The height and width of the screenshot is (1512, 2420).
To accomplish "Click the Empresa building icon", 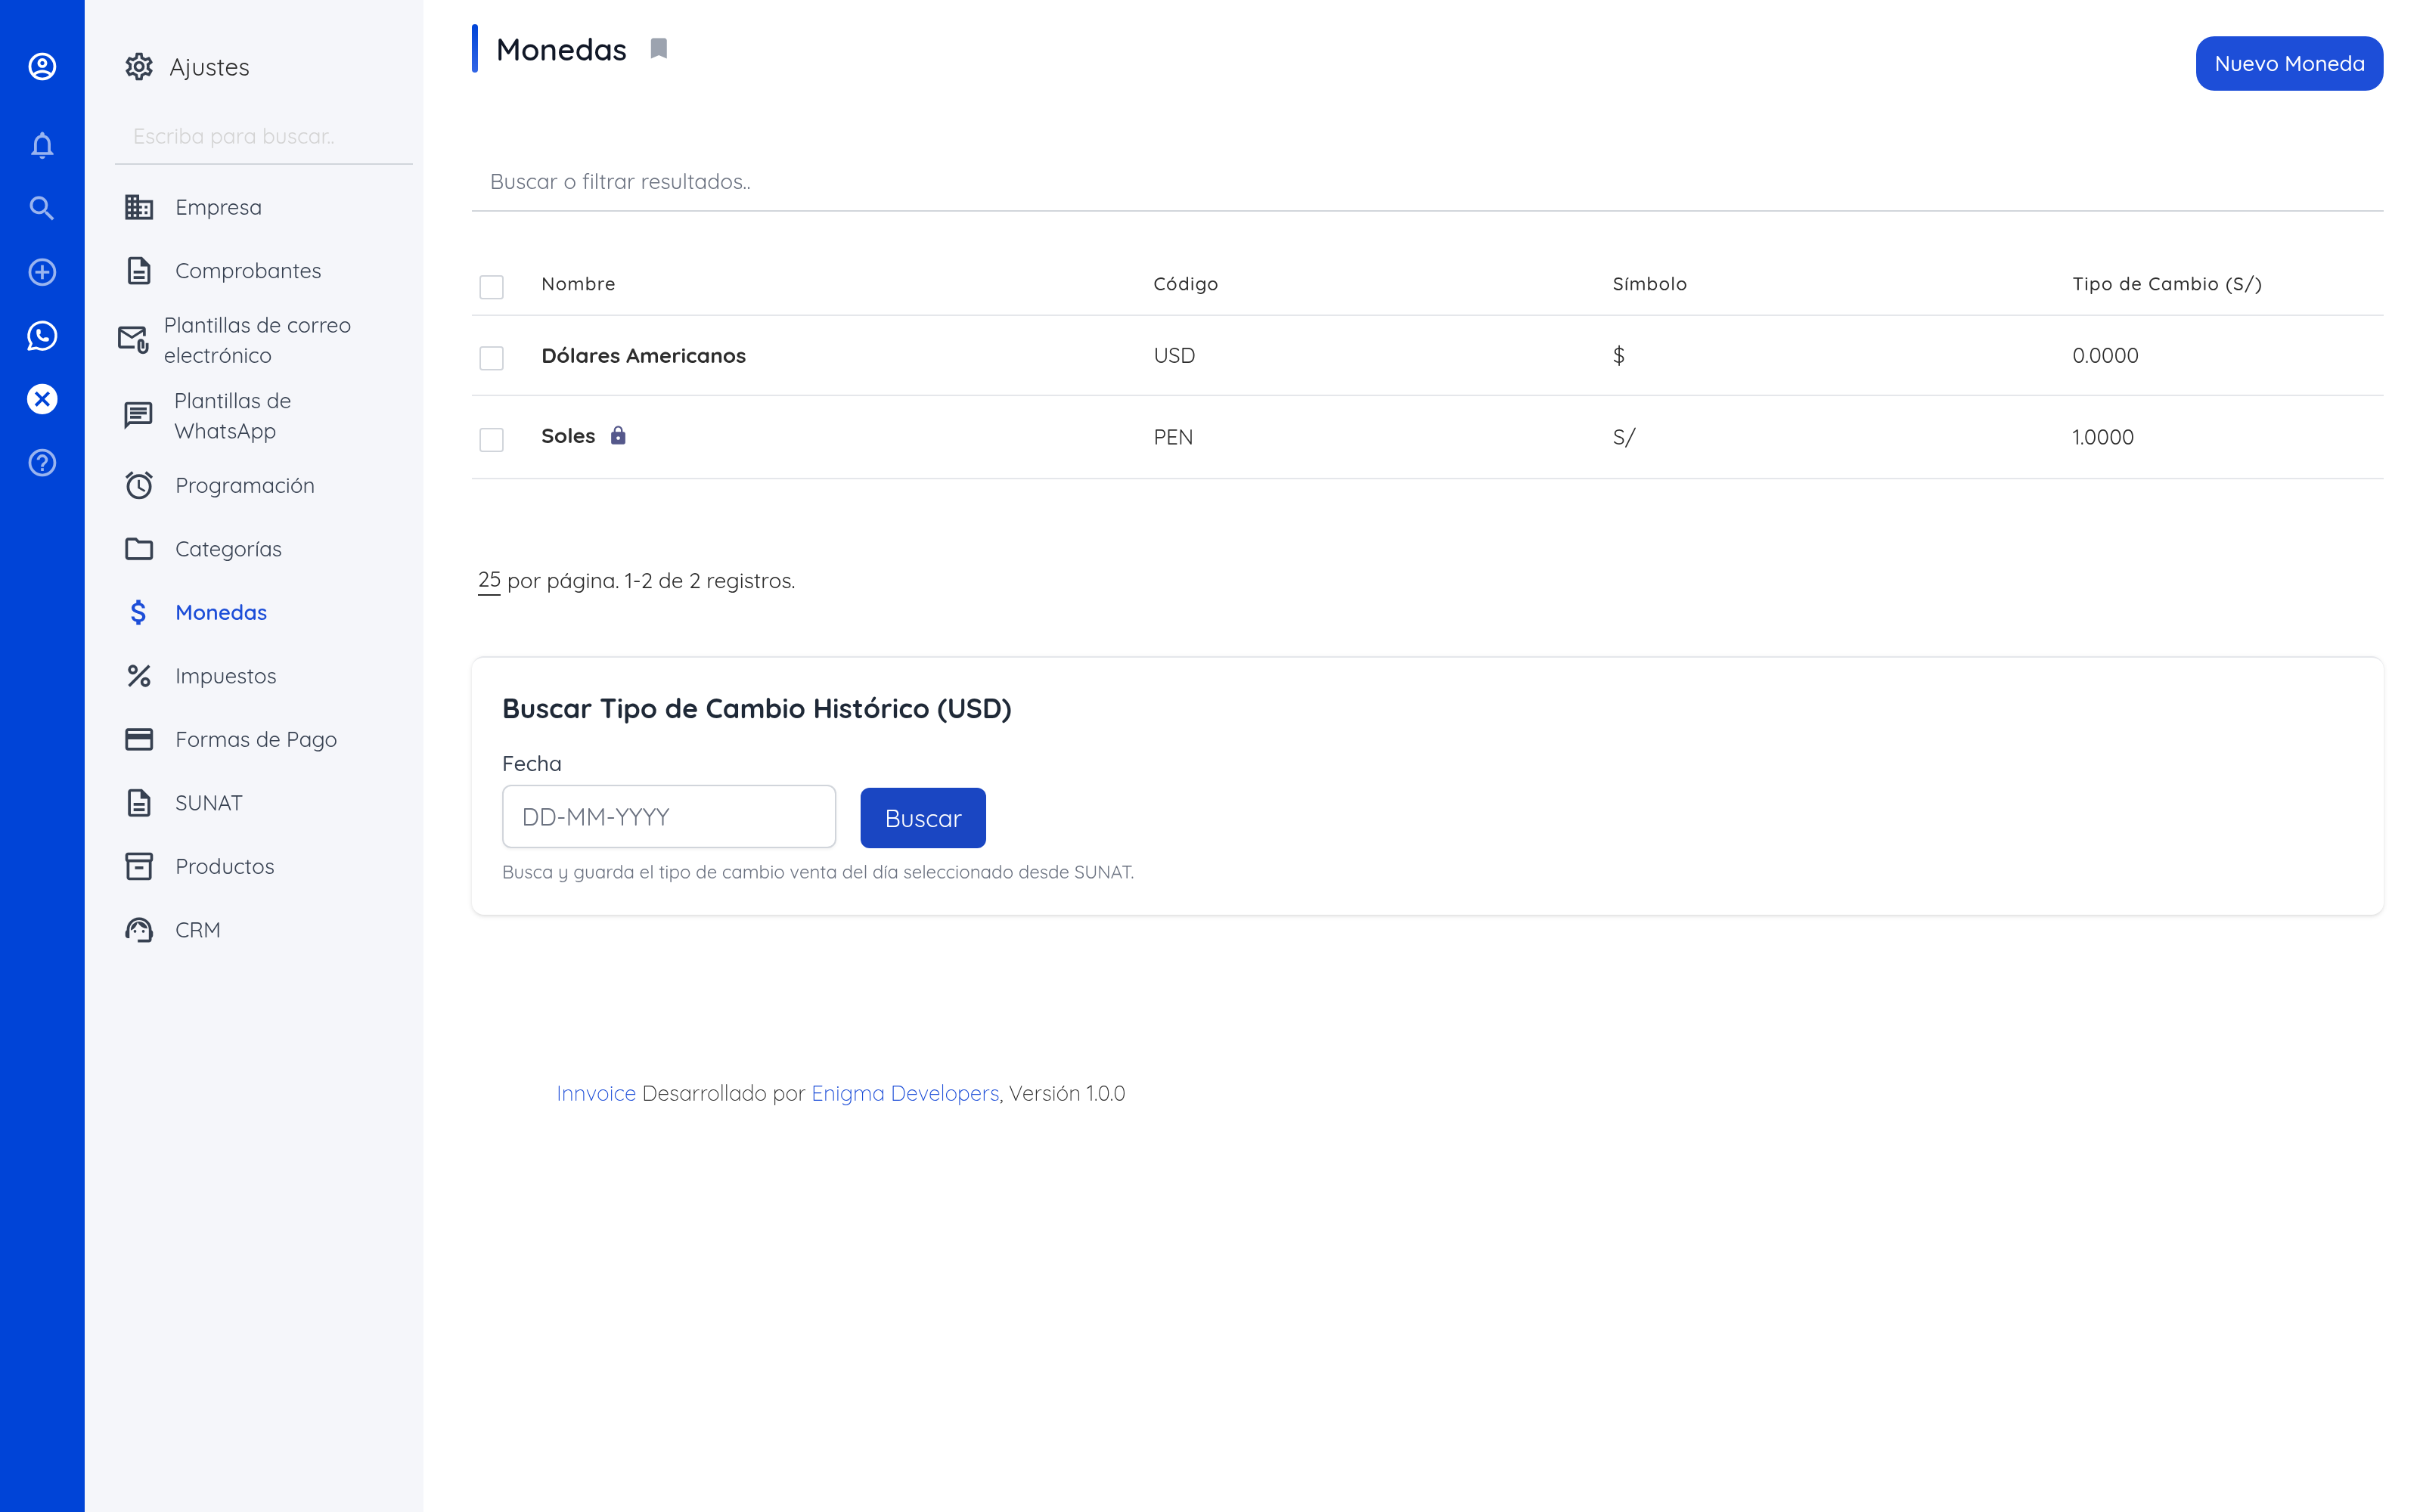I will point(139,207).
